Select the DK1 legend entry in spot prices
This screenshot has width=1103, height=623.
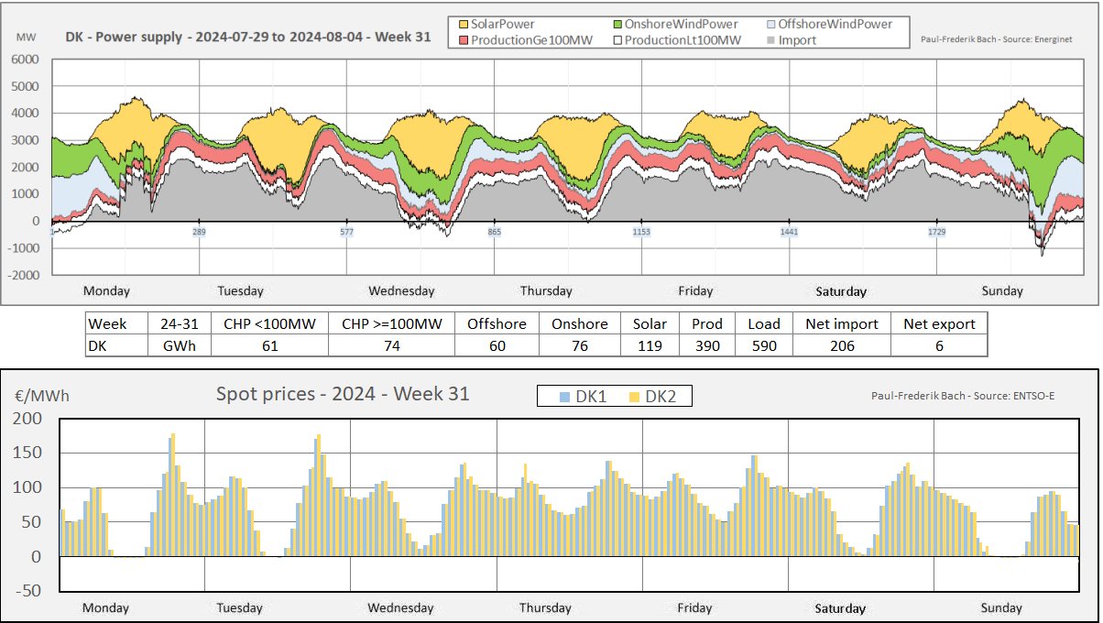pyautogui.click(x=584, y=396)
